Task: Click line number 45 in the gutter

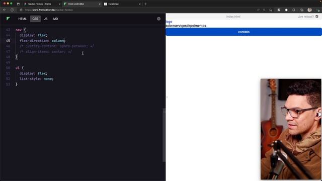Action: 8,41
